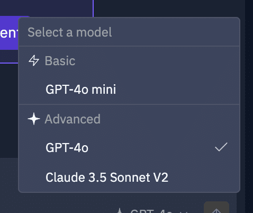Click the empty row area right of GPT-4o mini

pyautogui.click(x=176, y=89)
